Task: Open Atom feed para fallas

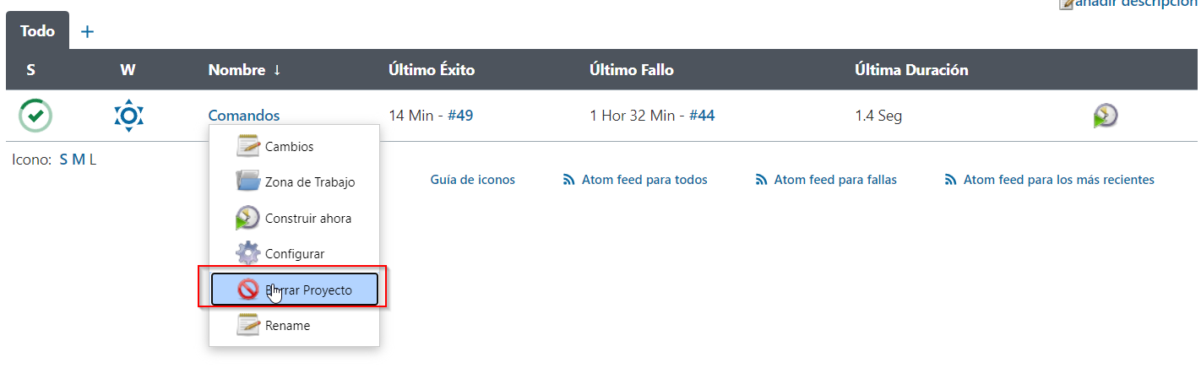Action: point(826,180)
